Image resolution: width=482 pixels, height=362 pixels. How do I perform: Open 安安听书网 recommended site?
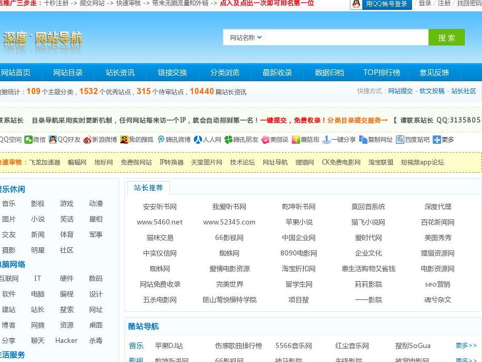pos(160,207)
